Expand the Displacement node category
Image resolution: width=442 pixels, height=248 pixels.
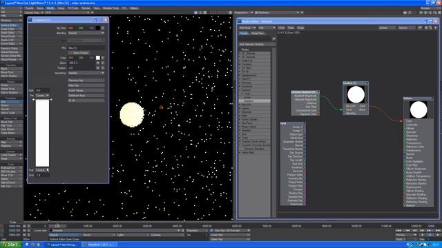tap(240, 75)
